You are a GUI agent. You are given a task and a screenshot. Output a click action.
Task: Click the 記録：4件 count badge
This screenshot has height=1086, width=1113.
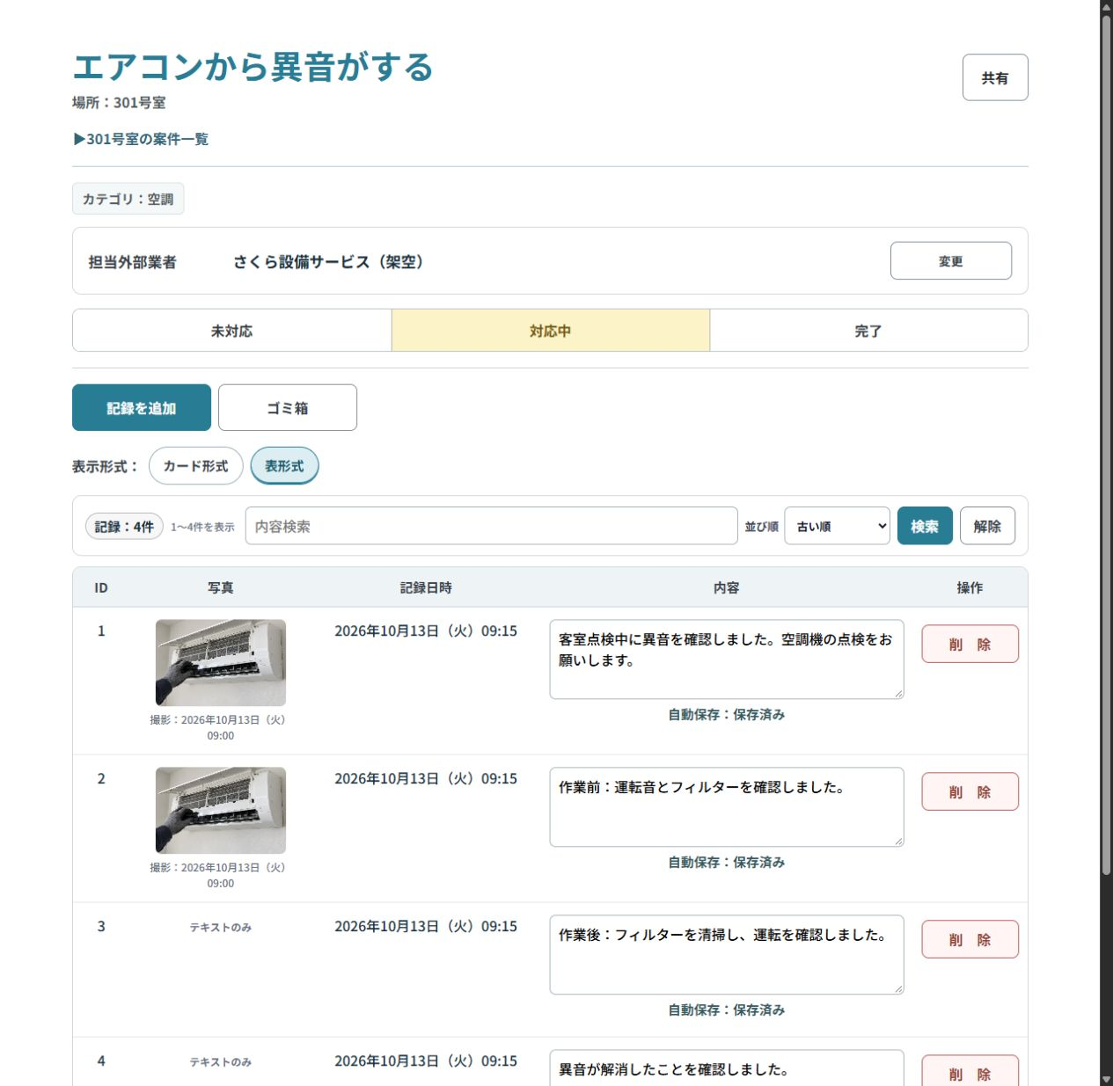pos(124,526)
